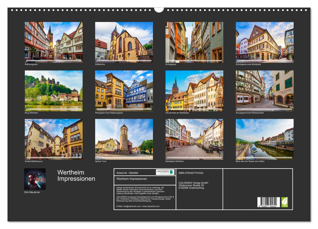
Task: Click the ISBN 9783457791622 label
Action: coord(190,173)
